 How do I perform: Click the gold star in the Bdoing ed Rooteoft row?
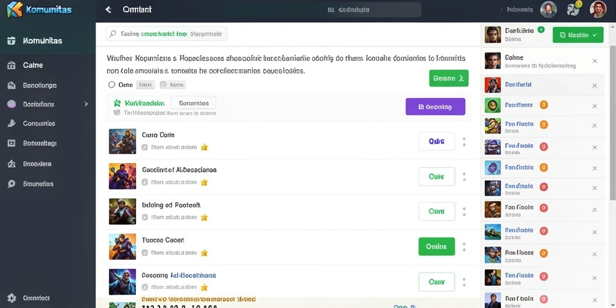pyautogui.click(x=204, y=217)
